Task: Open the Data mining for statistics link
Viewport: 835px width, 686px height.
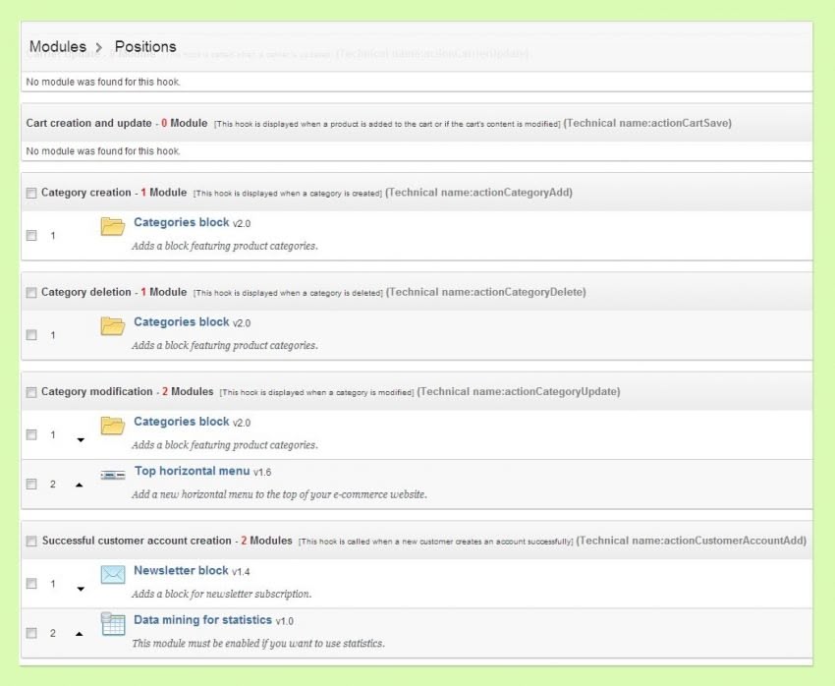Action: 201,619
